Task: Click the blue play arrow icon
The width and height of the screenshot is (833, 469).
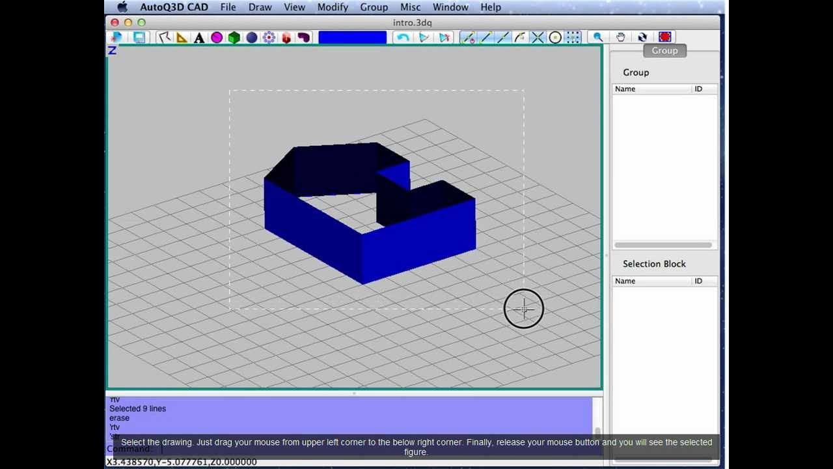Action: 424,38
